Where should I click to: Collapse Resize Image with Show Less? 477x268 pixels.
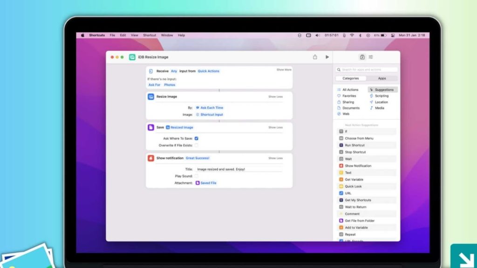pos(275,97)
